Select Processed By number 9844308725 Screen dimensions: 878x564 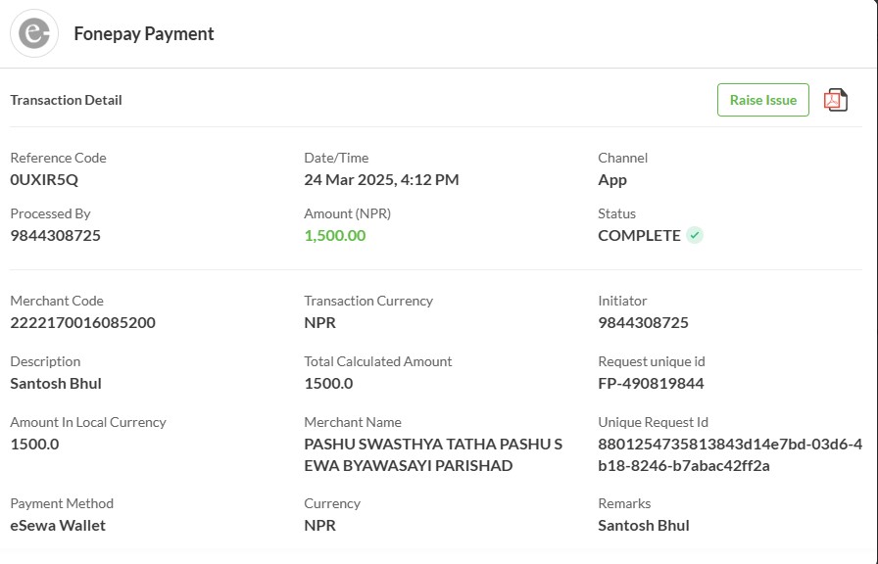pyautogui.click(x=56, y=236)
